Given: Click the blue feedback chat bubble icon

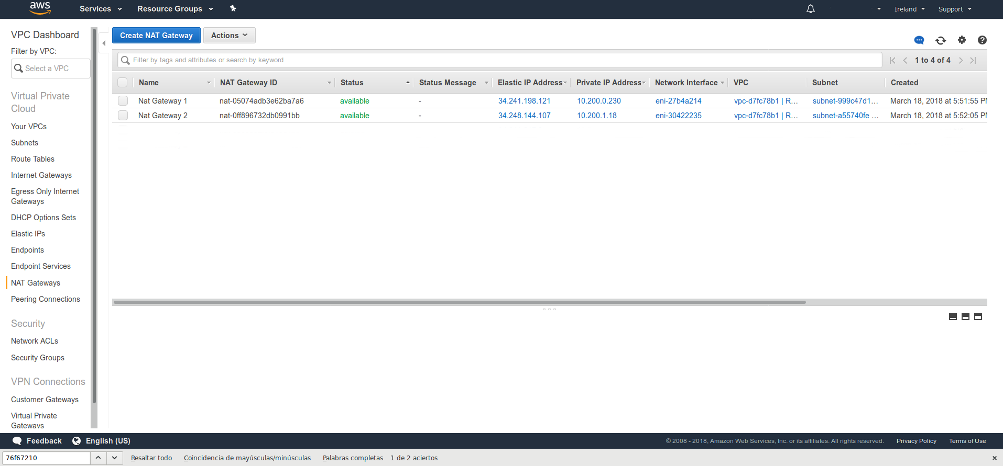Looking at the screenshot, I should pyautogui.click(x=919, y=40).
